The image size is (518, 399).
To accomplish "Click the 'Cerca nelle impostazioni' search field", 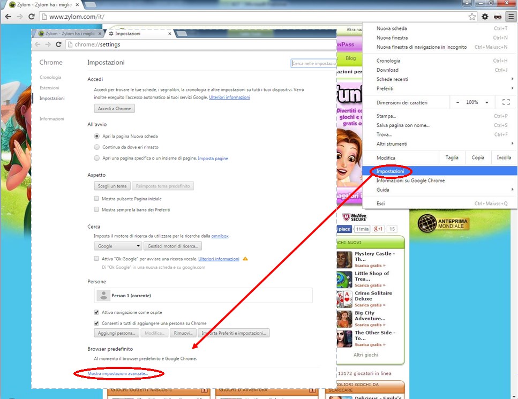I will click(313, 63).
